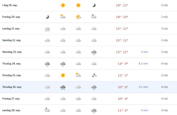Image resolution: width=177 pixels, height=115 pixels.
Task: Click the first rain icon on Tirsdag 24. sep
Action: (47, 64)
